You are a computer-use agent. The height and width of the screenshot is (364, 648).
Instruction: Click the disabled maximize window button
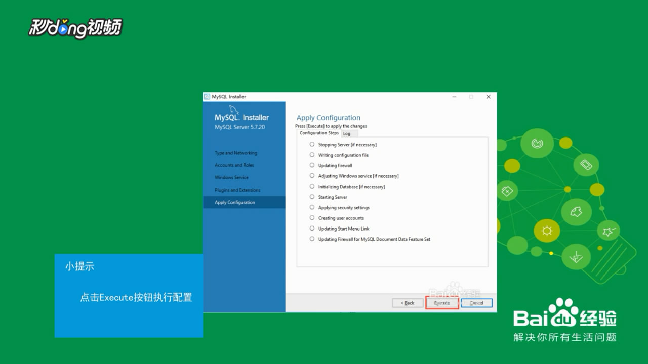tap(471, 97)
